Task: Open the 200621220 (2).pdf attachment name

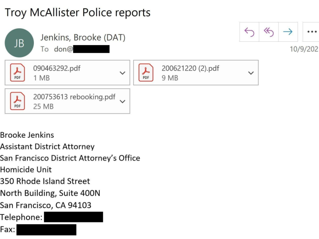Action: point(190,68)
